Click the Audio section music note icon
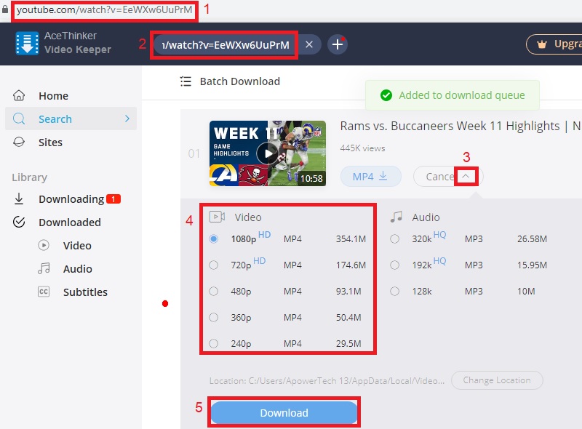Image resolution: width=582 pixels, height=429 pixels. pyautogui.click(x=396, y=217)
